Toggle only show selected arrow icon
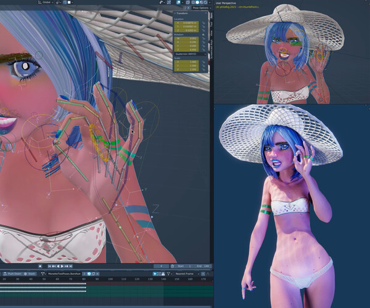This screenshot has height=308, width=370. pyautogui.click(x=155, y=274)
